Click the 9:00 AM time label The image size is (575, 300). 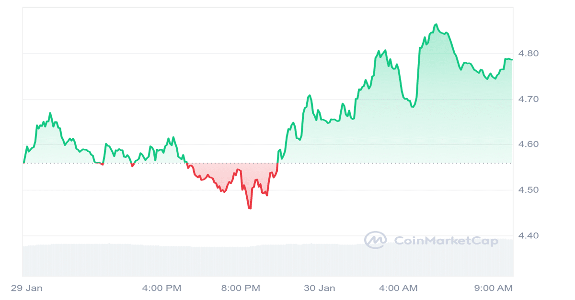(x=494, y=289)
